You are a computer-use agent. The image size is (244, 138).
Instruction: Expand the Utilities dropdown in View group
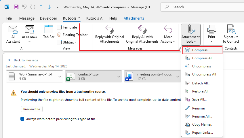point(67,42)
